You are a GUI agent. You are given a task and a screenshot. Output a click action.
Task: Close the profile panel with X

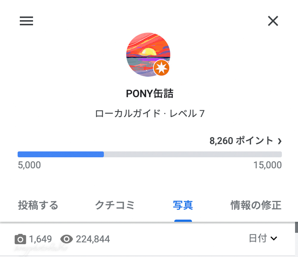pyautogui.click(x=273, y=21)
